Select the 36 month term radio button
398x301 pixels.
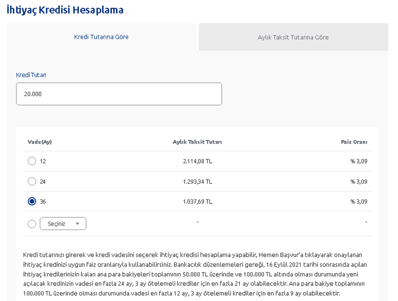[x=32, y=201]
